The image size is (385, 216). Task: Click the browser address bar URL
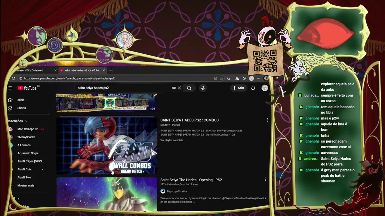click(x=69, y=78)
